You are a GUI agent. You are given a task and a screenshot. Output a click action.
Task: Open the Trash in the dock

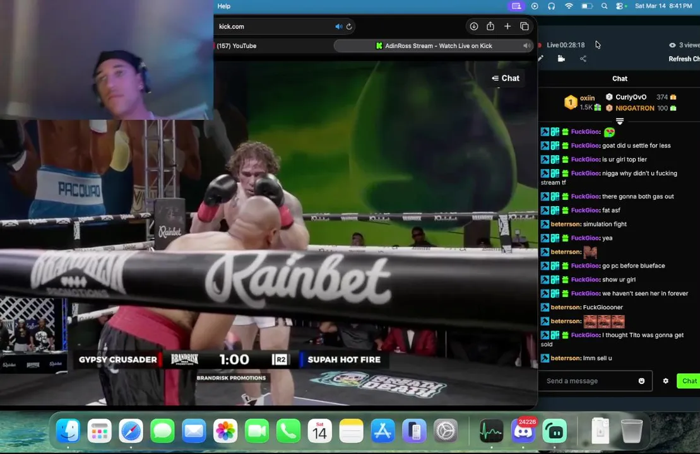click(632, 431)
